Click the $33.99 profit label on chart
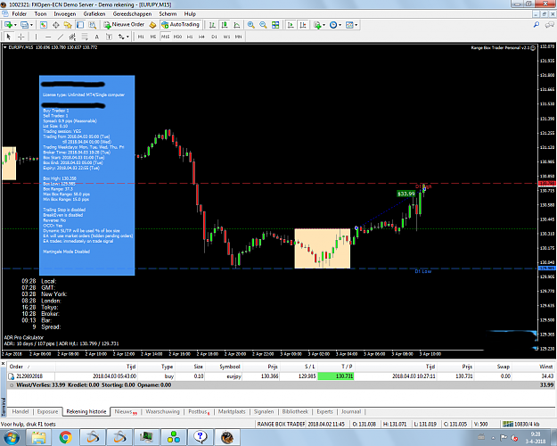Viewport: 557px width, 446px height. (406, 194)
